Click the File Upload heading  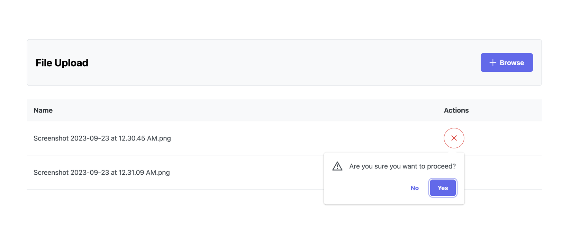tap(62, 63)
